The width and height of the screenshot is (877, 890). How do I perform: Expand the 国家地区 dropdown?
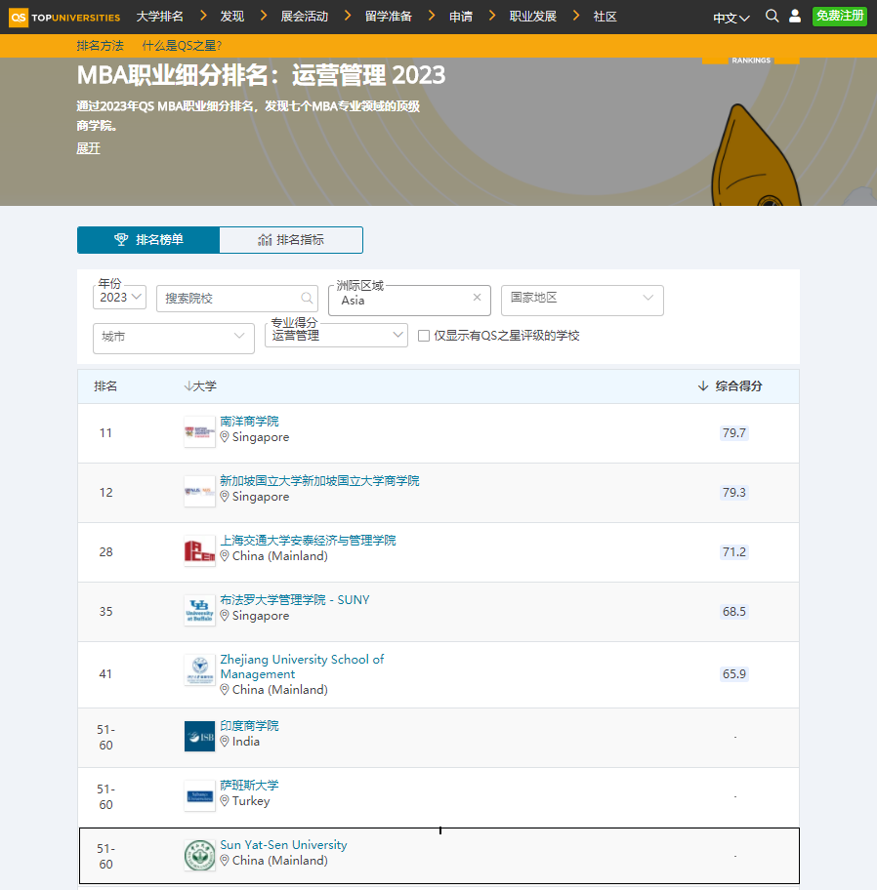[582, 299]
